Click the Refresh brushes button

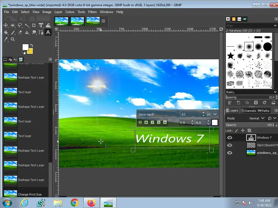pyautogui.click(x=264, y=103)
